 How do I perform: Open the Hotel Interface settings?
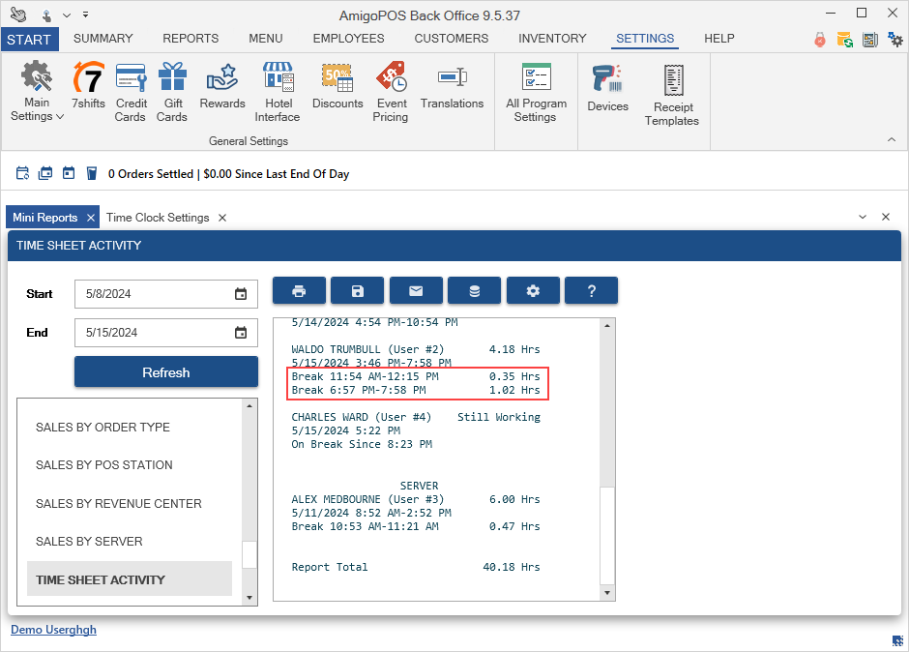coord(278,92)
